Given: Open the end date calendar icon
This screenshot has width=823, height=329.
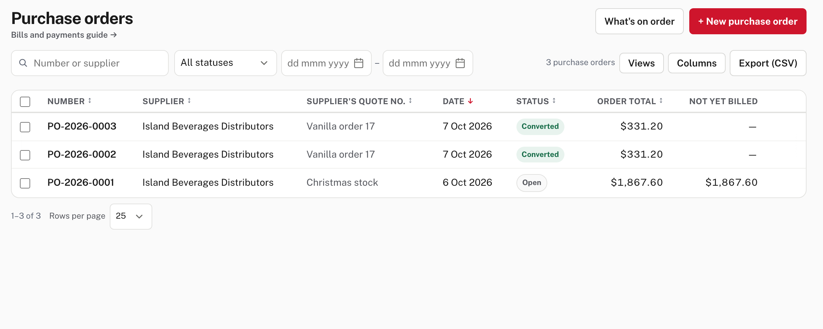Looking at the screenshot, I should point(460,63).
